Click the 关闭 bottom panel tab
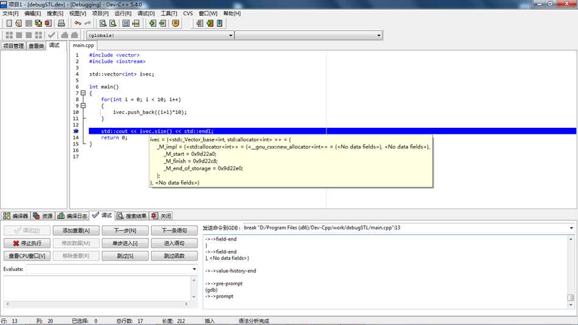 coord(161,216)
